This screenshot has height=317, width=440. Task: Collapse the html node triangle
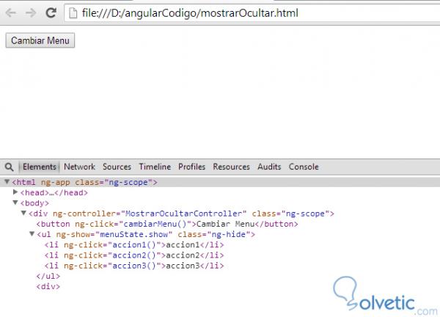point(7,182)
